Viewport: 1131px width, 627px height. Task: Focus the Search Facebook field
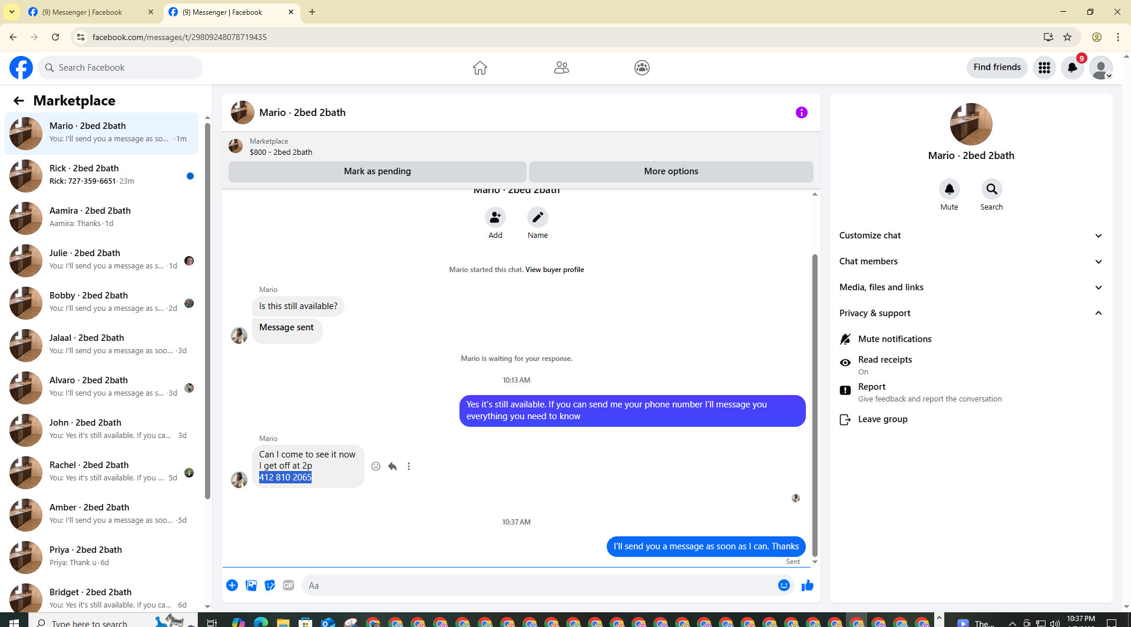click(x=121, y=68)
